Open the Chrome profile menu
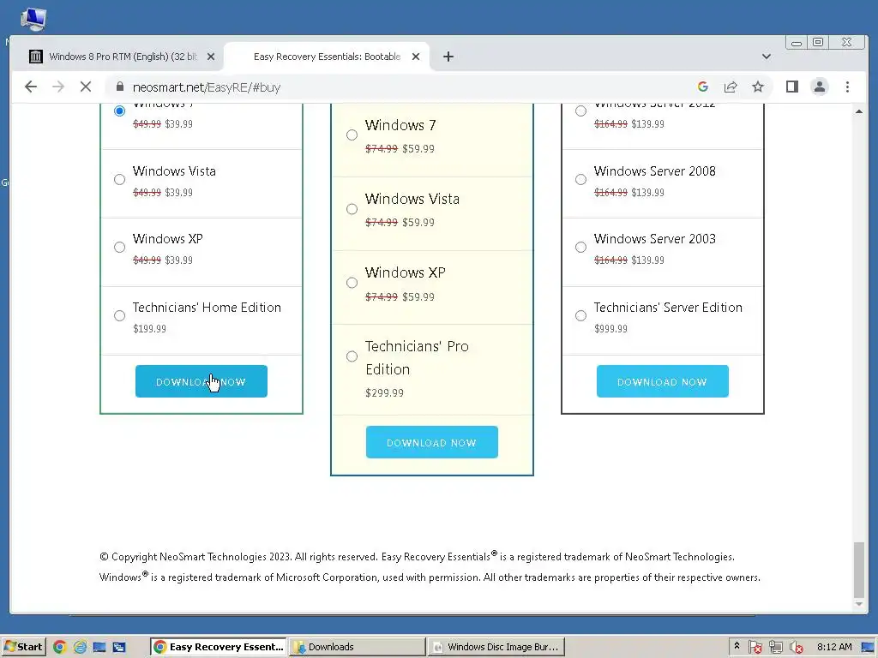Viewport: 878px width, 658px height. [819, 87]
